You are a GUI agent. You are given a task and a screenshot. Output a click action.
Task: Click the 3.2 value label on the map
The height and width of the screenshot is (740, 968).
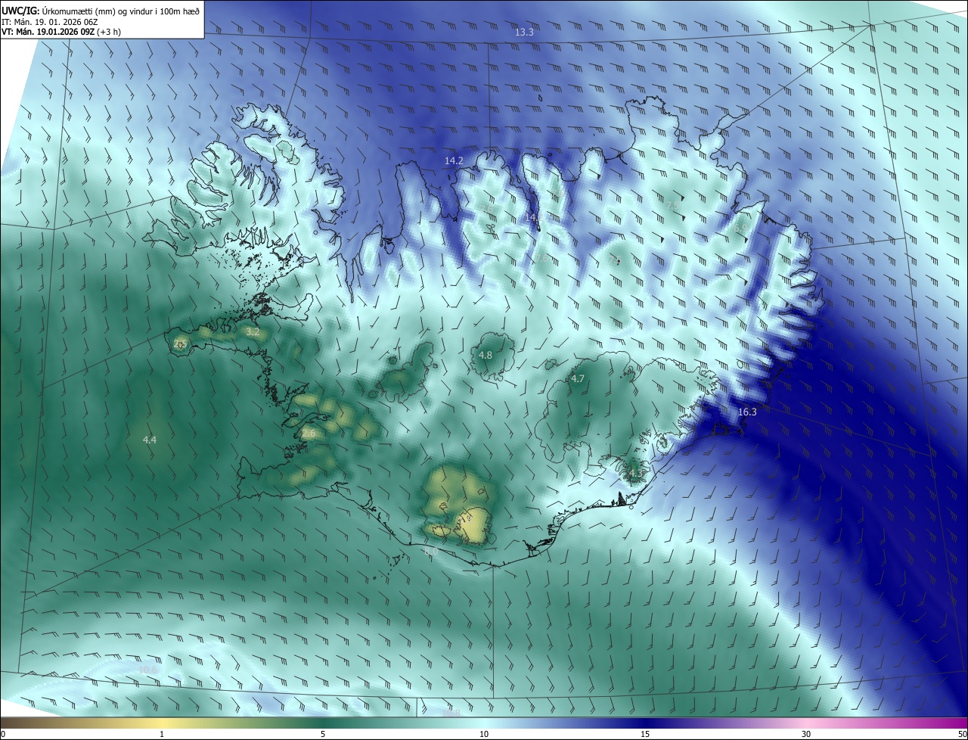pyautogui.click(x=253, y=331)
